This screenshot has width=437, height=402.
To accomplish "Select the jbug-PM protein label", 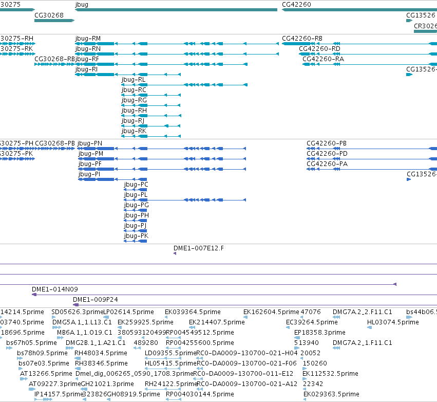I will point(91,154).
